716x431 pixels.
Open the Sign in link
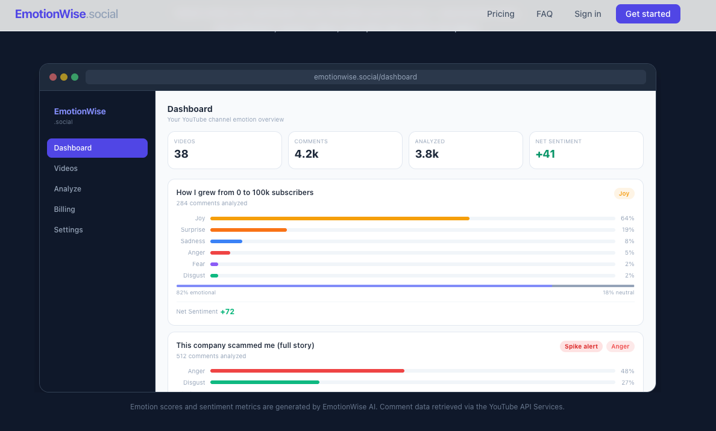(x=588, y=13)
